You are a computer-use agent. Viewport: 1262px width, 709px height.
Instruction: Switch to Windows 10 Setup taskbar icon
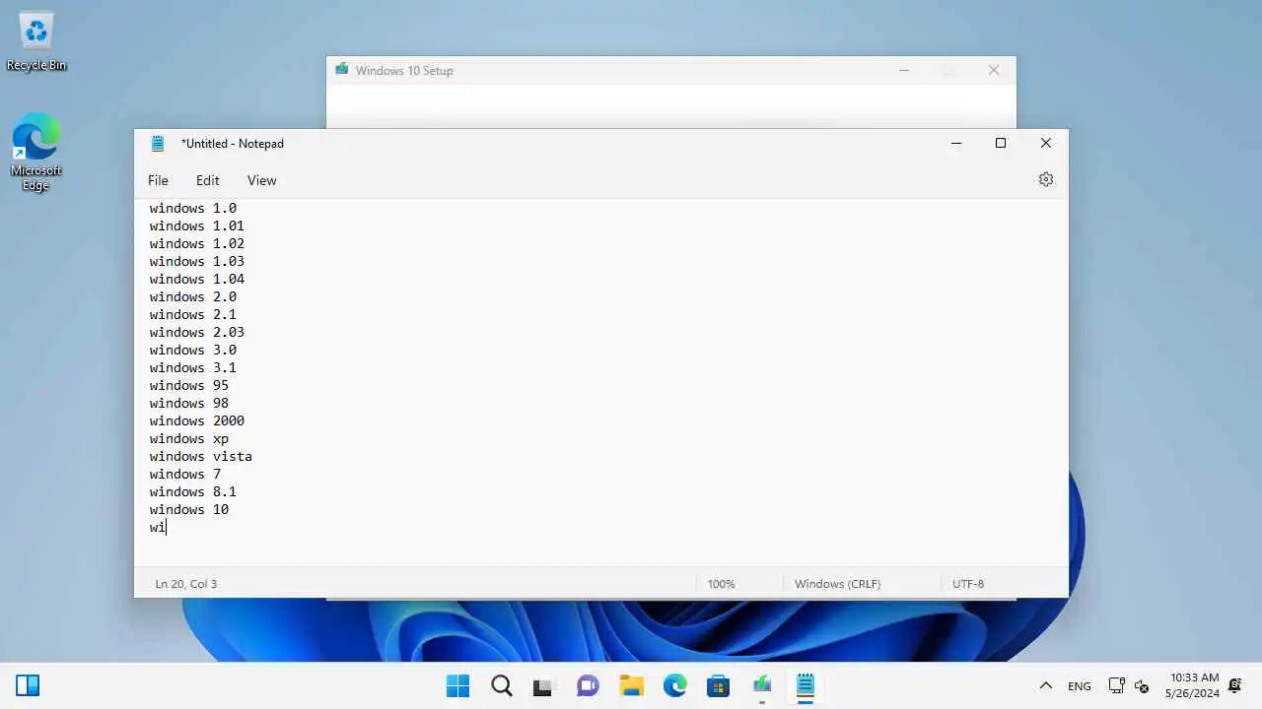pyautogui.click(x=761, y=685)
